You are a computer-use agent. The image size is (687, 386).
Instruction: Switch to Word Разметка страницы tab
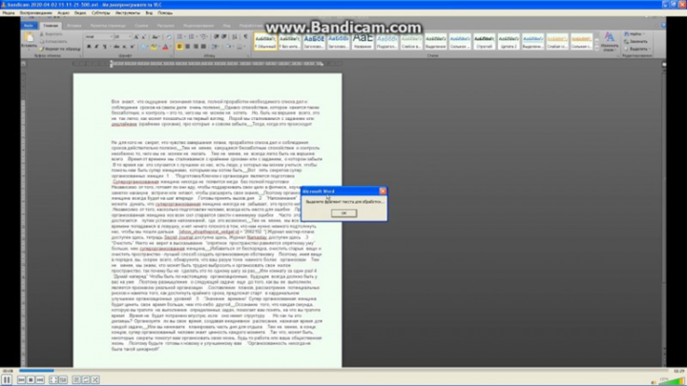tap(108, 26)
